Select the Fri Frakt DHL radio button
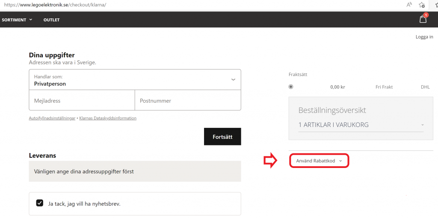 tap(291, 87)
